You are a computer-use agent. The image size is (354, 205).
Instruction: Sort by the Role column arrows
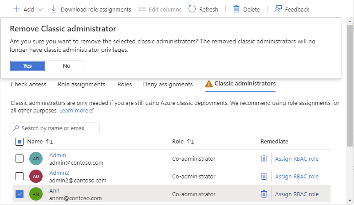(191, 142)
